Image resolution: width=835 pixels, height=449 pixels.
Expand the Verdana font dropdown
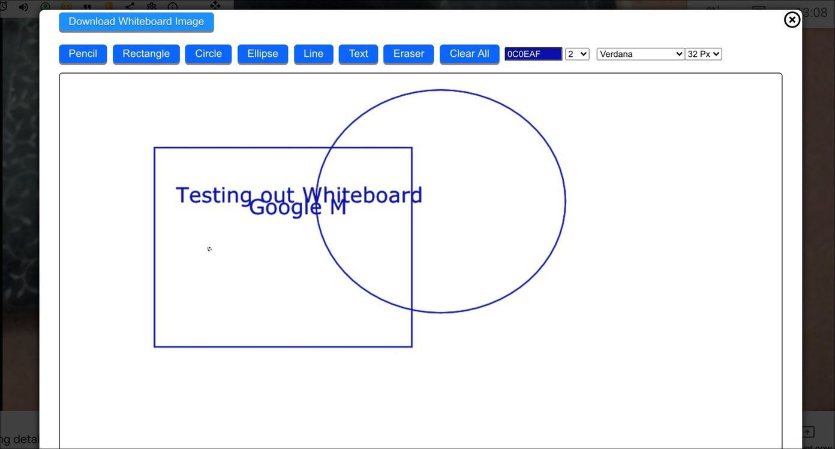(x=641, y=54)
